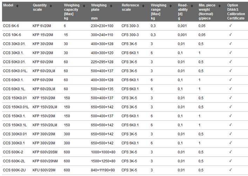Click the Weighing plate sort icon

(x=111, y=6)
